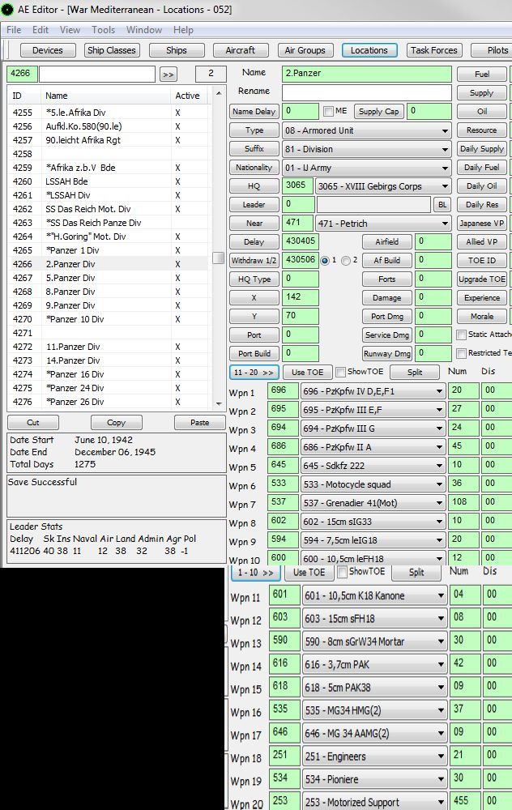Select list row 4269 9.Panzer Div
This screenshot has width=512, height=810.
109,305
